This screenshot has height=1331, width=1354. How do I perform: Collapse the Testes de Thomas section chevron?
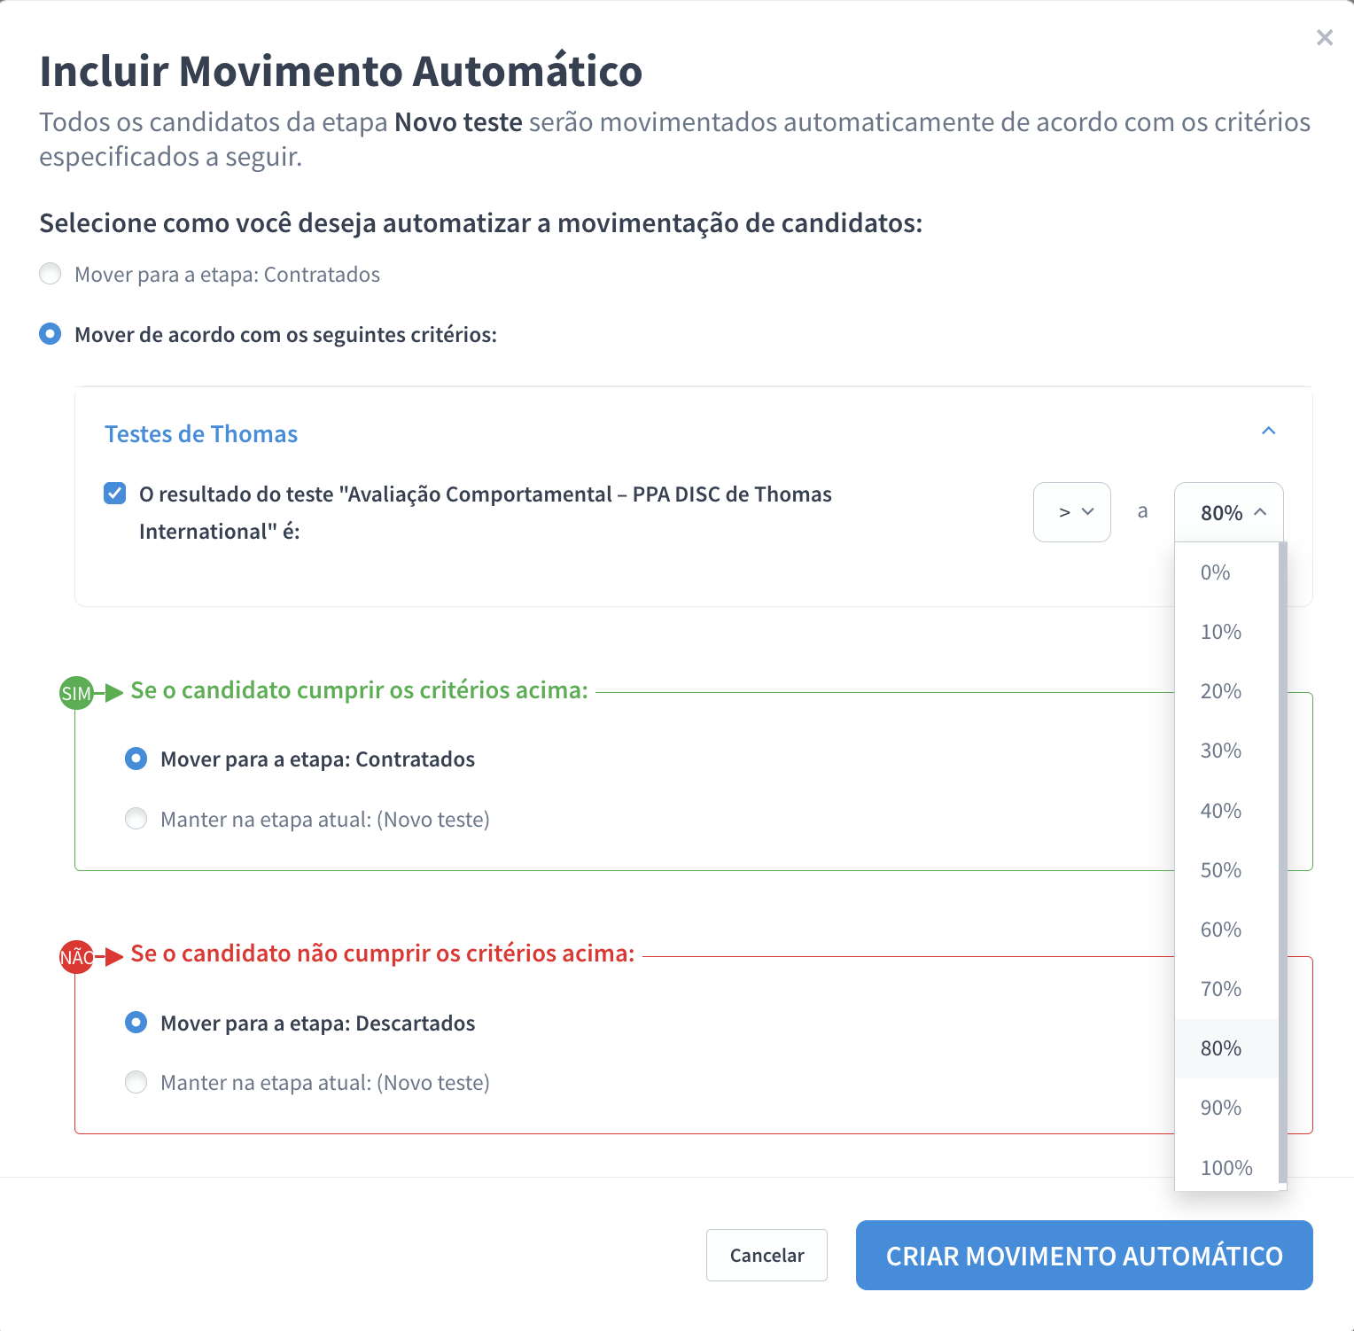(1268, 431)
